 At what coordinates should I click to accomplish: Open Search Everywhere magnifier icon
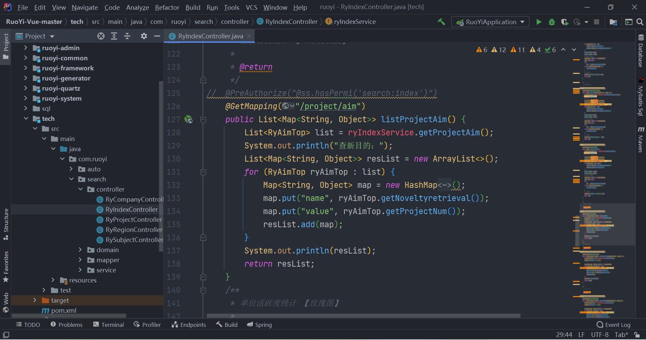click(640, 22)
